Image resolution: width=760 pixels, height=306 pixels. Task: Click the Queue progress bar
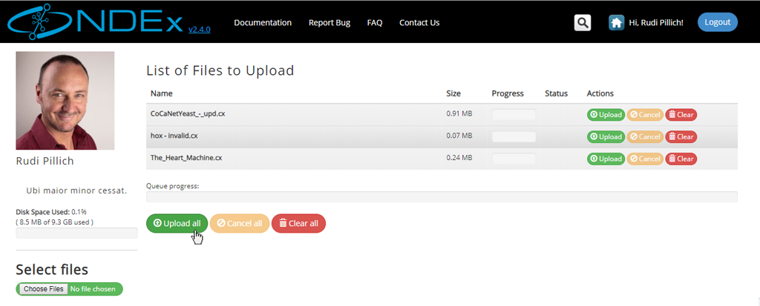click(442, 196)
